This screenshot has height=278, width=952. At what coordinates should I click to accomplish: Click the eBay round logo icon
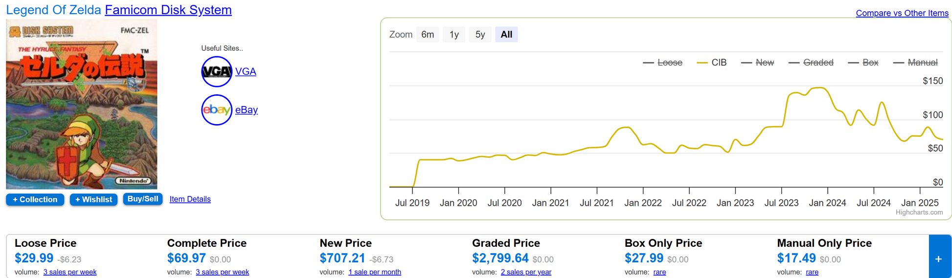[217, 110]
